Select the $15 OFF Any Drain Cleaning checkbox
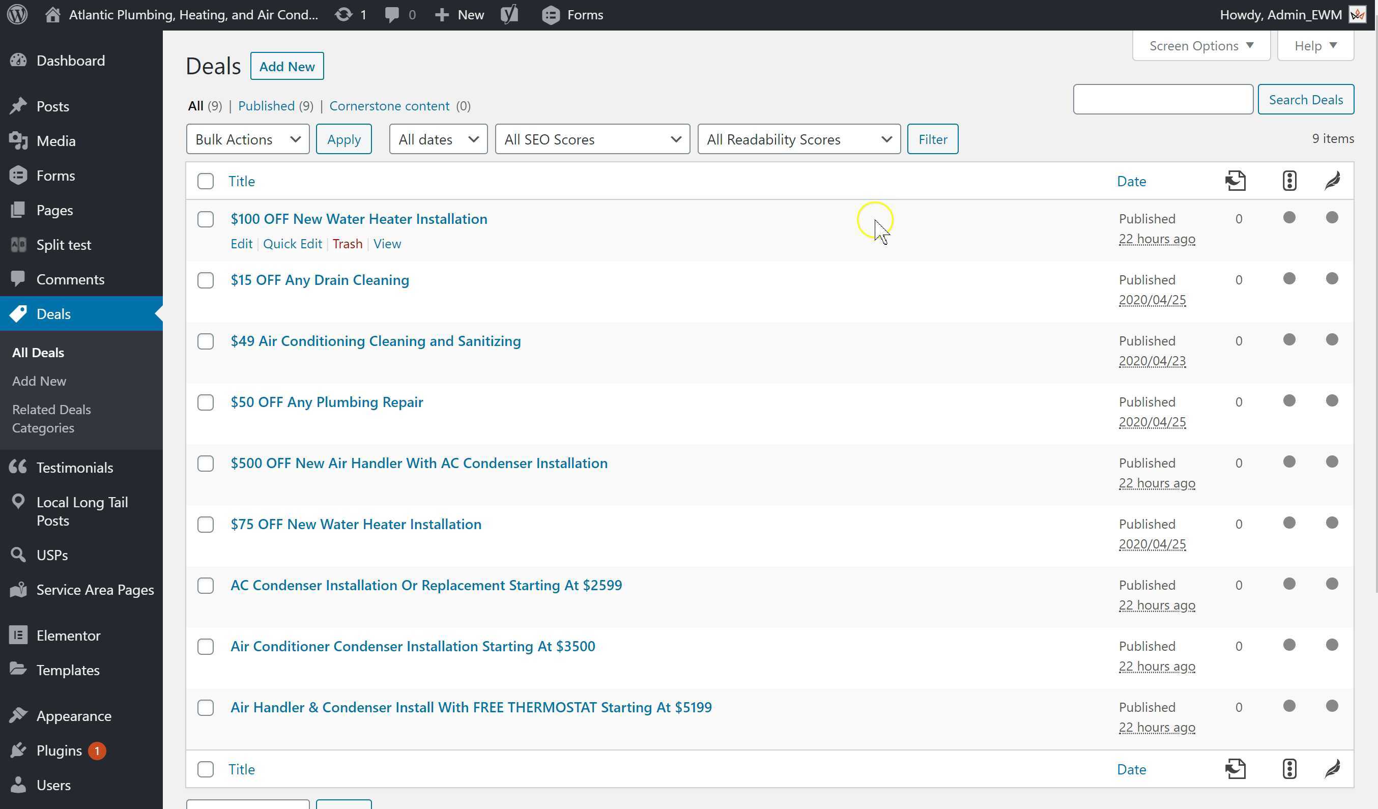This screenshot has height=809, width=1378. (206, 280)
